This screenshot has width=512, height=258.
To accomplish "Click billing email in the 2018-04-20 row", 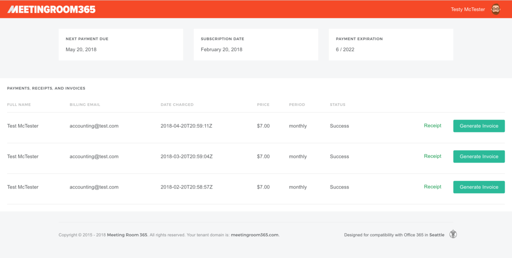I will 94,126.
